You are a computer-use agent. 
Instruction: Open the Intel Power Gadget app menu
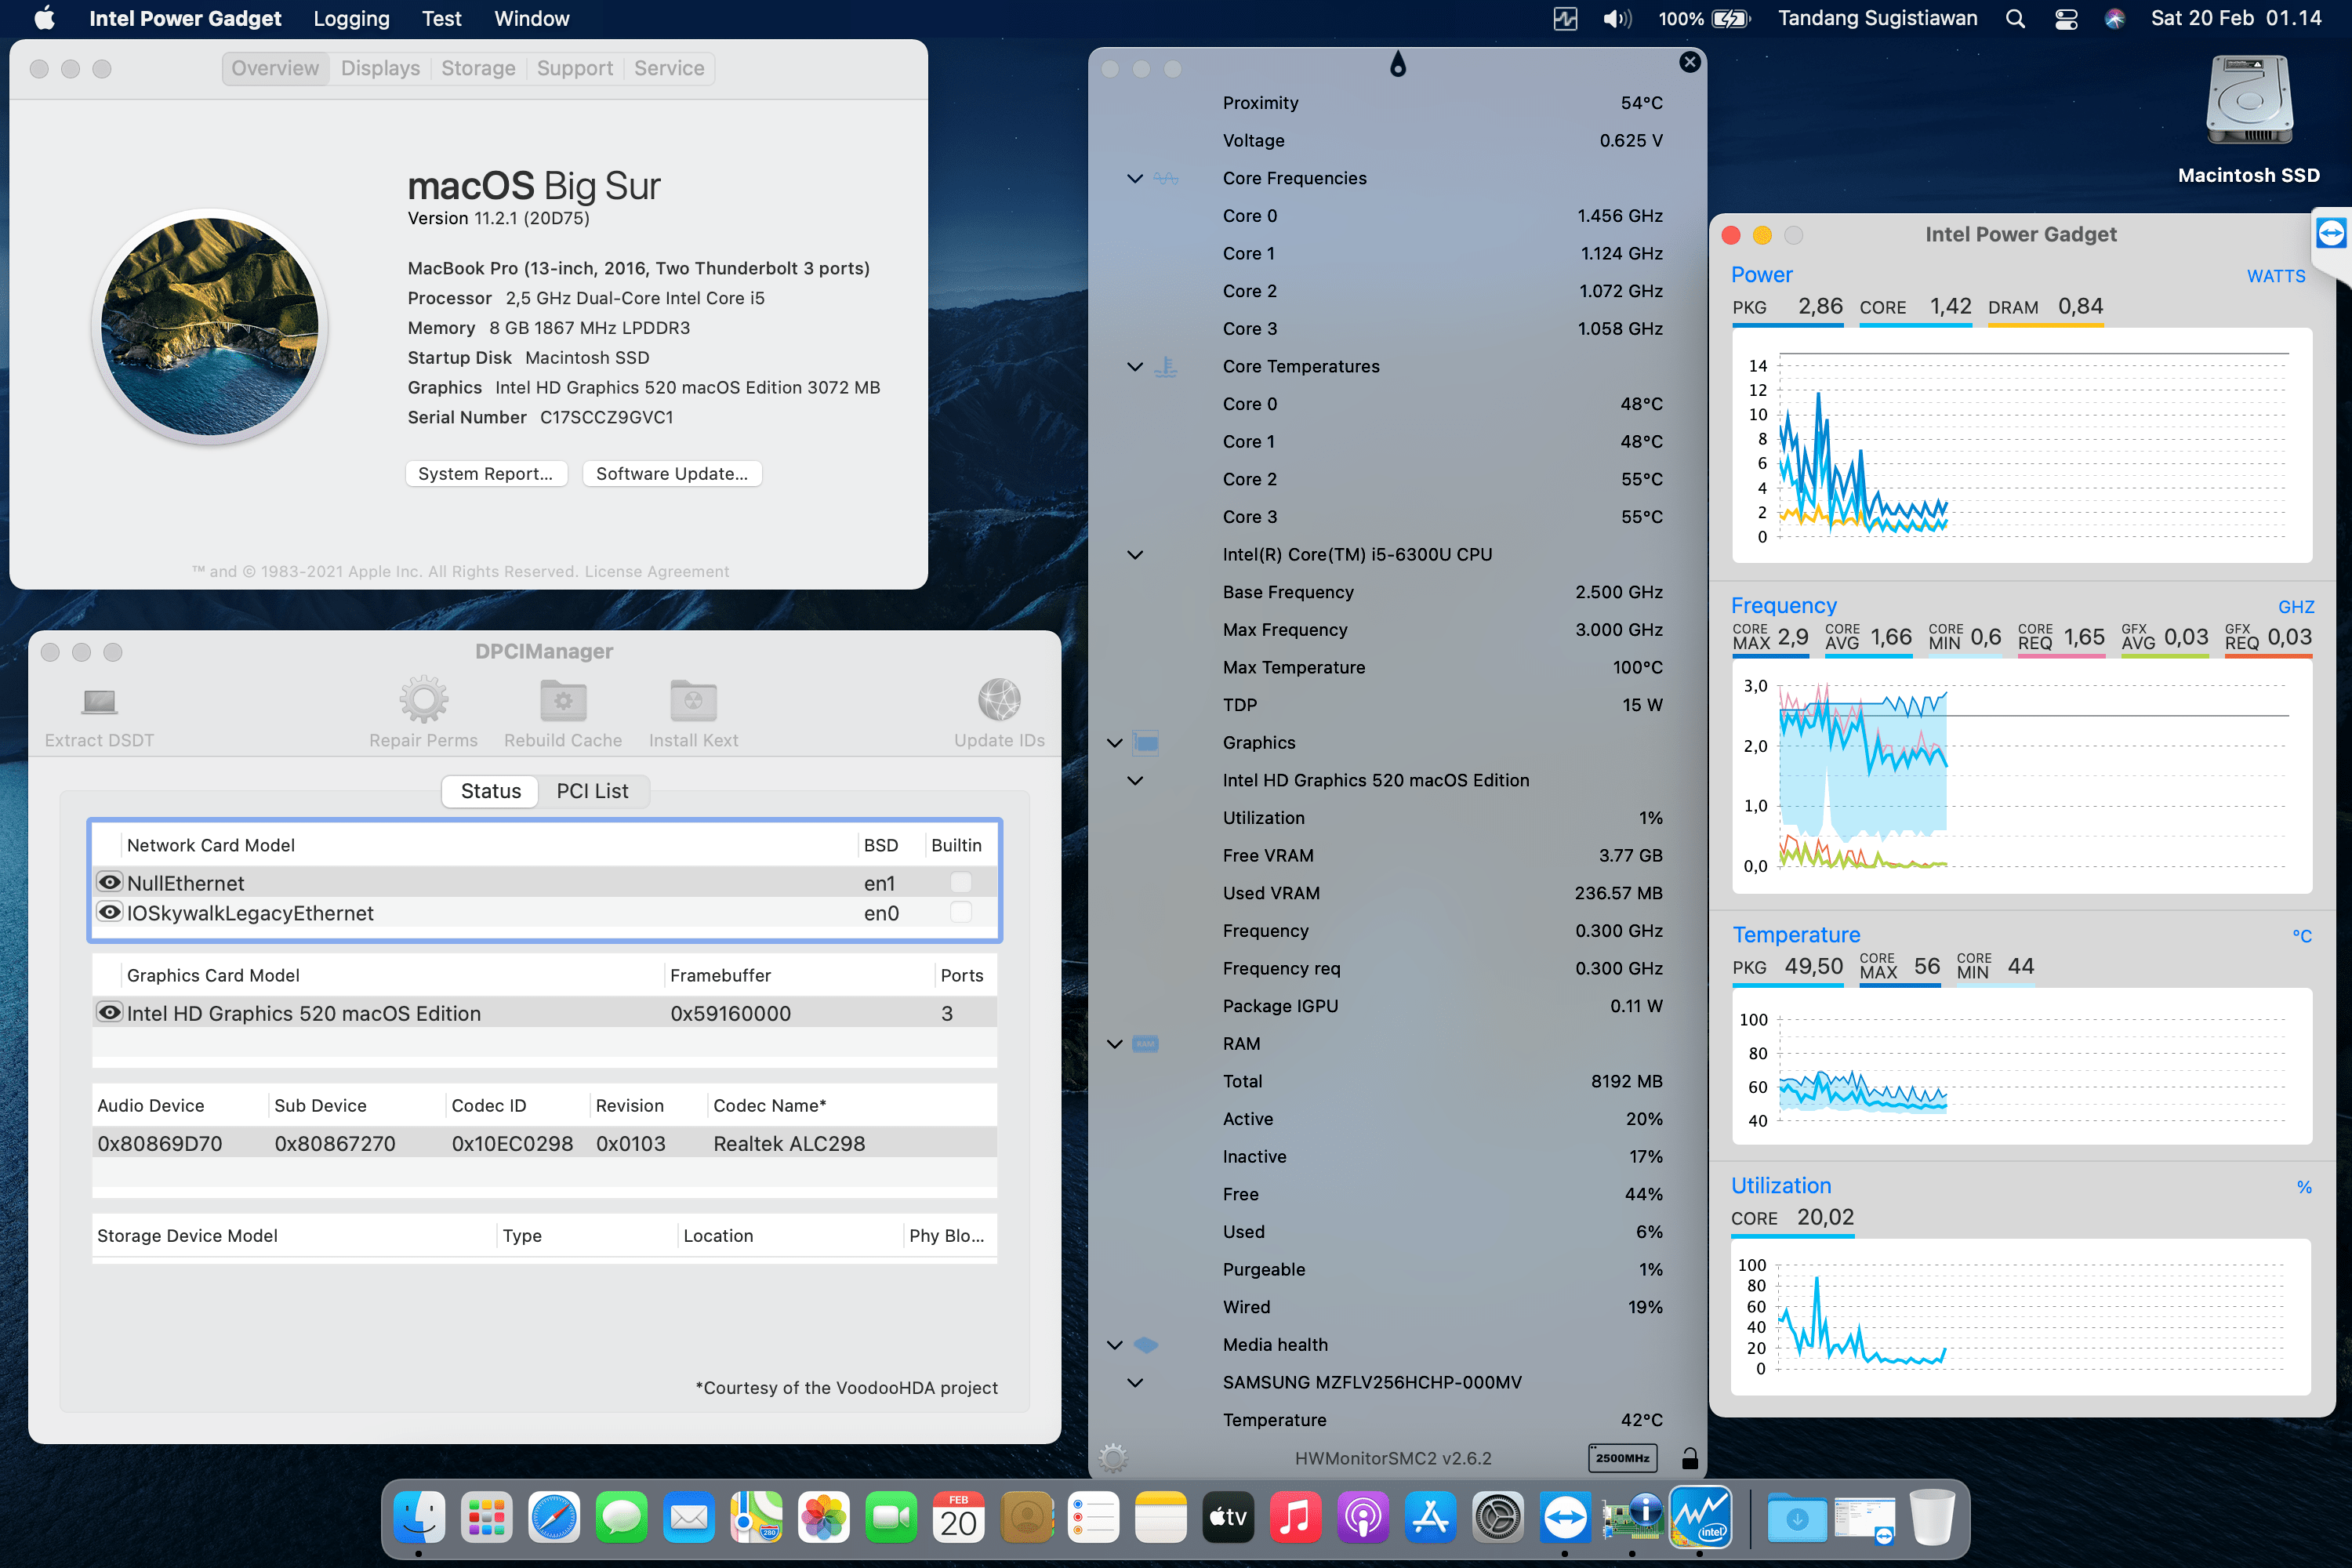tap(185, 19)
